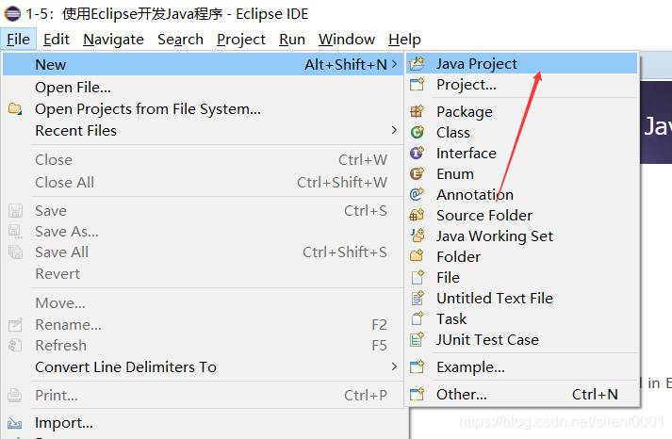Click the Eclipse logo in title bar
672x439 pixels.
pyautogui.click(x=12, y=14)
